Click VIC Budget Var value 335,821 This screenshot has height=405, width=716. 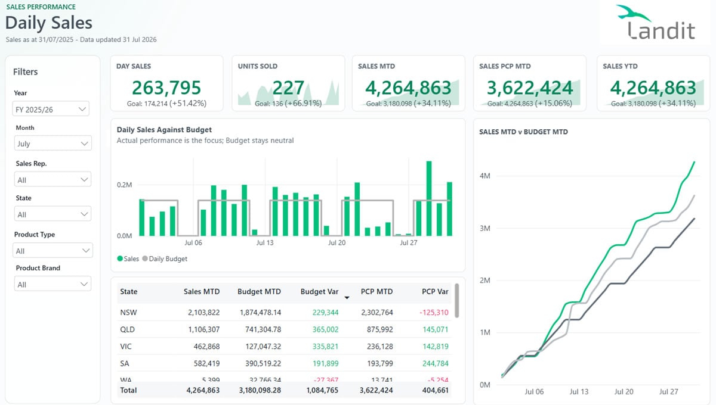[325, 347]
